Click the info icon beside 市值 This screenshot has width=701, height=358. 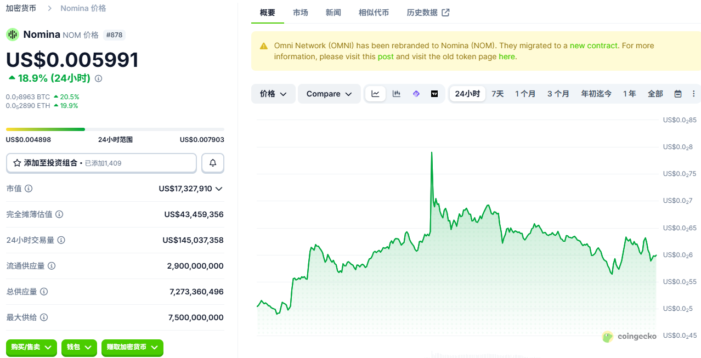pyautogui.click(x=29, y=189)
